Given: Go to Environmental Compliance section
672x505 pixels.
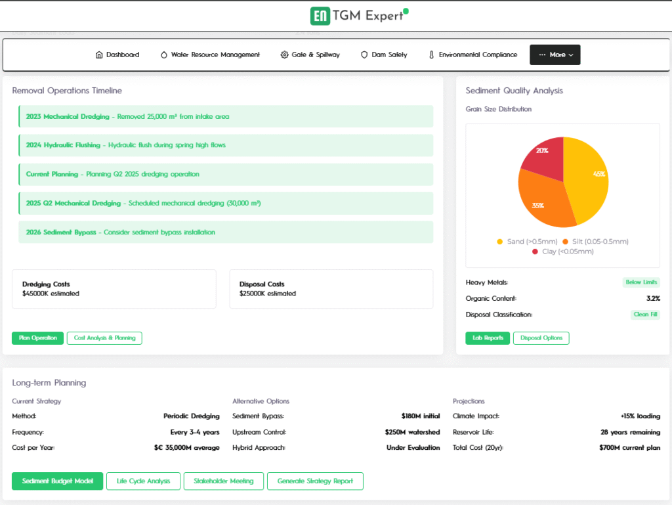Looking at the screenshot, I should 478,55.
